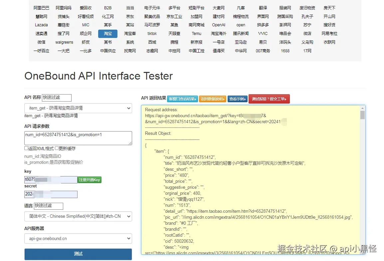This screenshot has width=384, height=261.
Task: Open the 唯品会 platform
Action: tap(285, 34)
